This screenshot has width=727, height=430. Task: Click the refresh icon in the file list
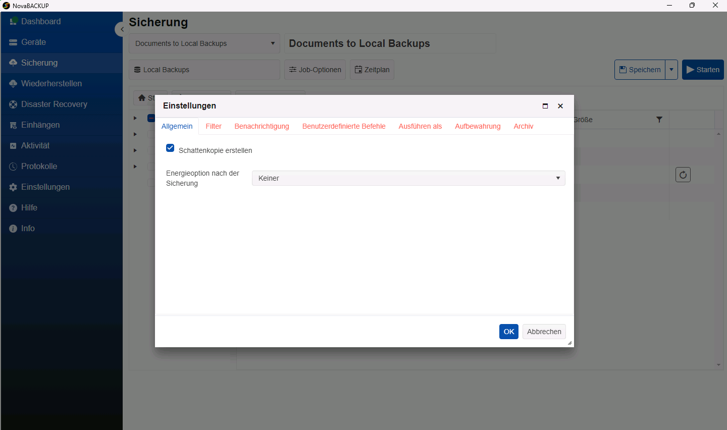click(683, 175)
